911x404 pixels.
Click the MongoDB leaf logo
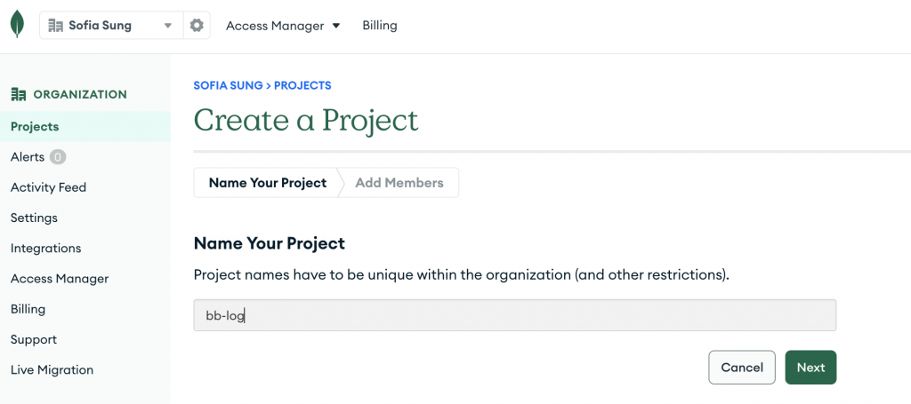coord(17,25)
